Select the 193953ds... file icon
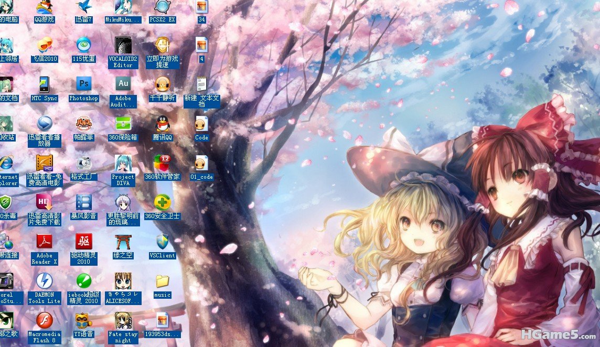The width and height of the screenshot is (600, 347). (x=162, y=321)
